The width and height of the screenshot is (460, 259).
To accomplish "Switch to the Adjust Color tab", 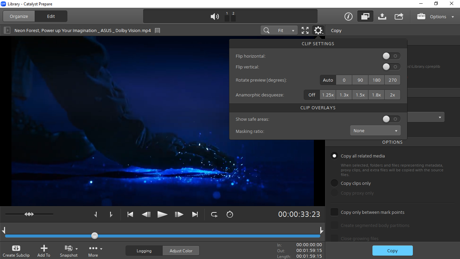I will click(181, 251).
